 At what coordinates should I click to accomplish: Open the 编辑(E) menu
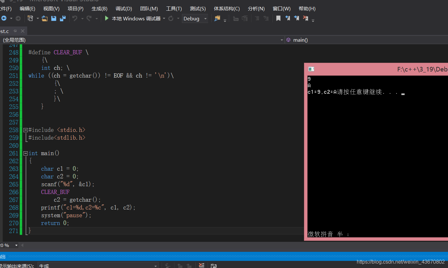pos(28,9)
